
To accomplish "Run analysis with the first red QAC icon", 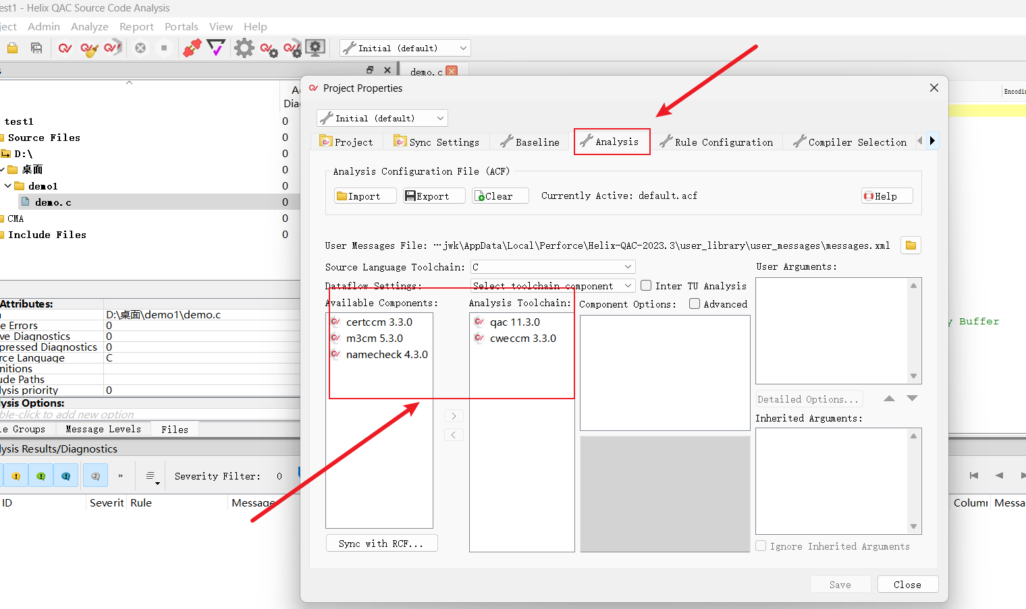I will click(65, 48).
